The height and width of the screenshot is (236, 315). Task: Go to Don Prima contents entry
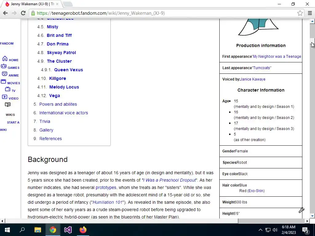tap(58, 44)
